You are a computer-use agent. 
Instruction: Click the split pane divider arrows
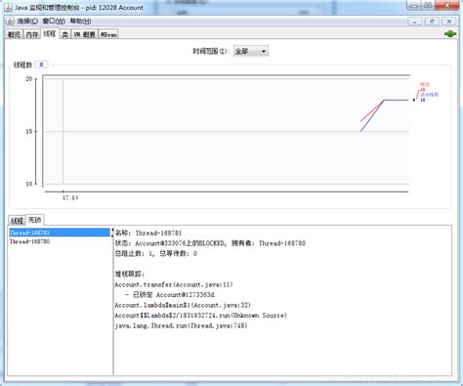[113, 233]
